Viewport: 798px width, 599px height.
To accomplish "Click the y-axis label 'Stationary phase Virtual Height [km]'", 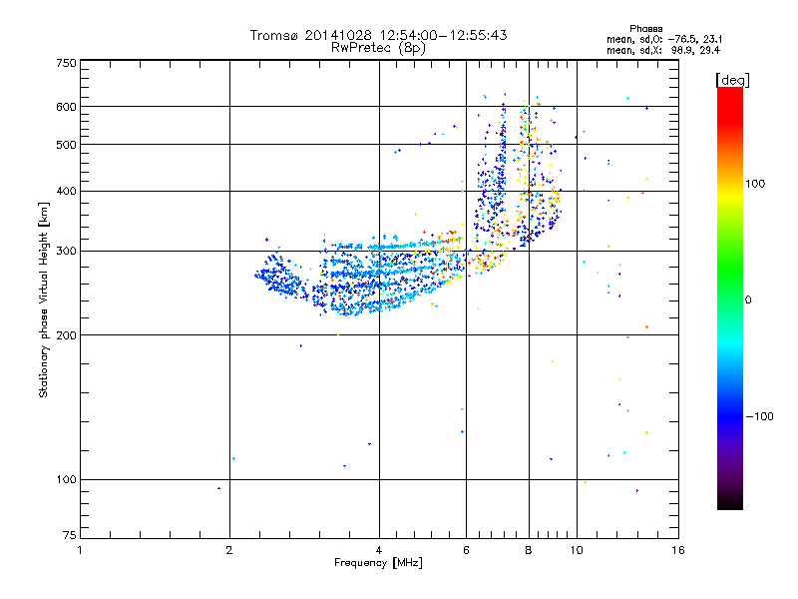I will (x=44, y=299).
